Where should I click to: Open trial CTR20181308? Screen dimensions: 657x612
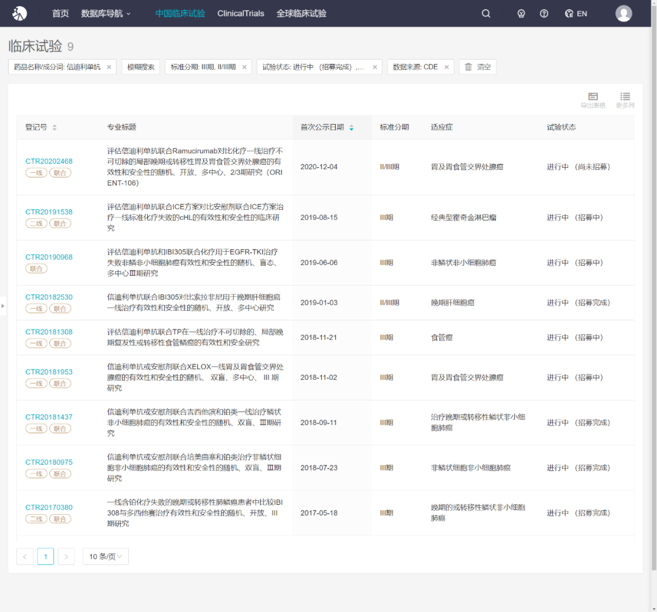(49, 332)
